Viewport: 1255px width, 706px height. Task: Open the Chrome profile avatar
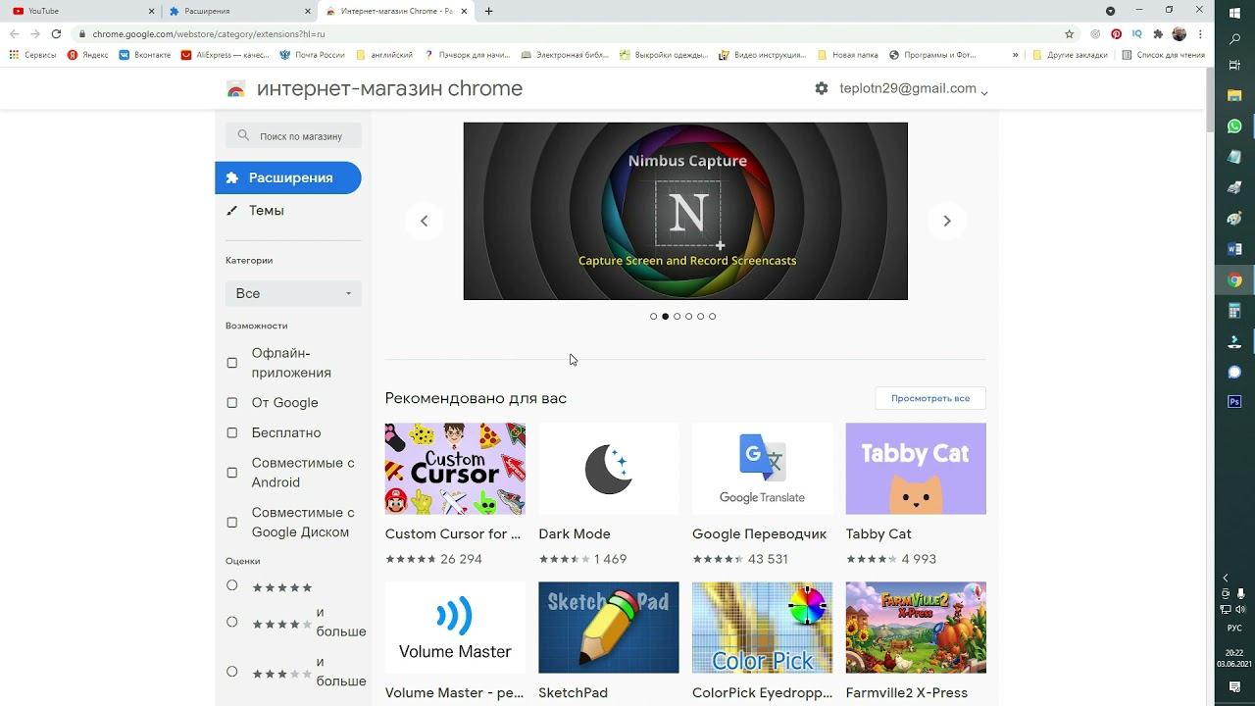click(x=1179, y=33)
